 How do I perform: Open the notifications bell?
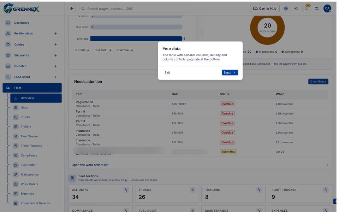pos(307,8)
